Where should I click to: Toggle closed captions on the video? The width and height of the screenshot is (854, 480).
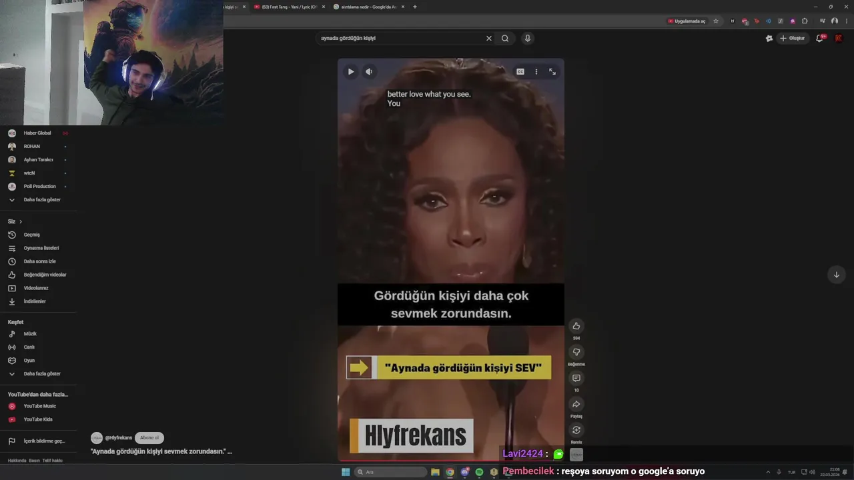pos(520,72)
